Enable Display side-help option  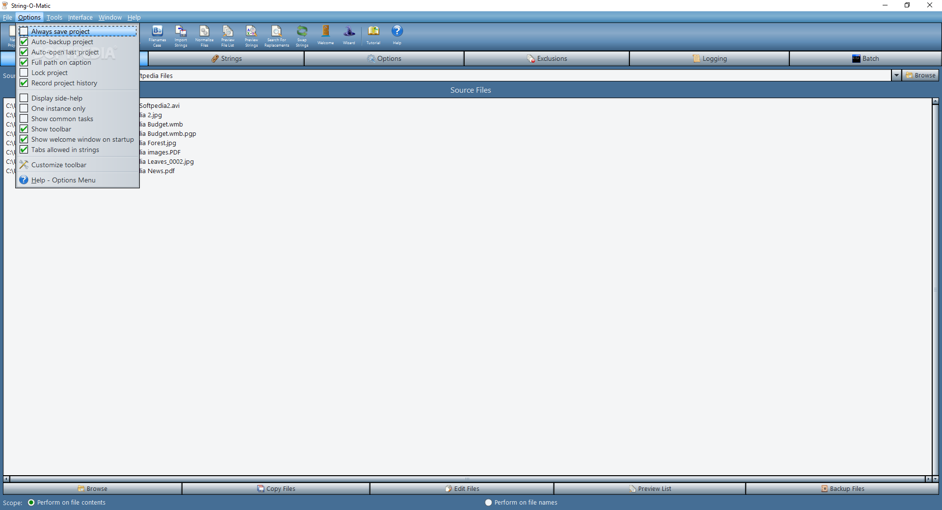coord(24,98)
